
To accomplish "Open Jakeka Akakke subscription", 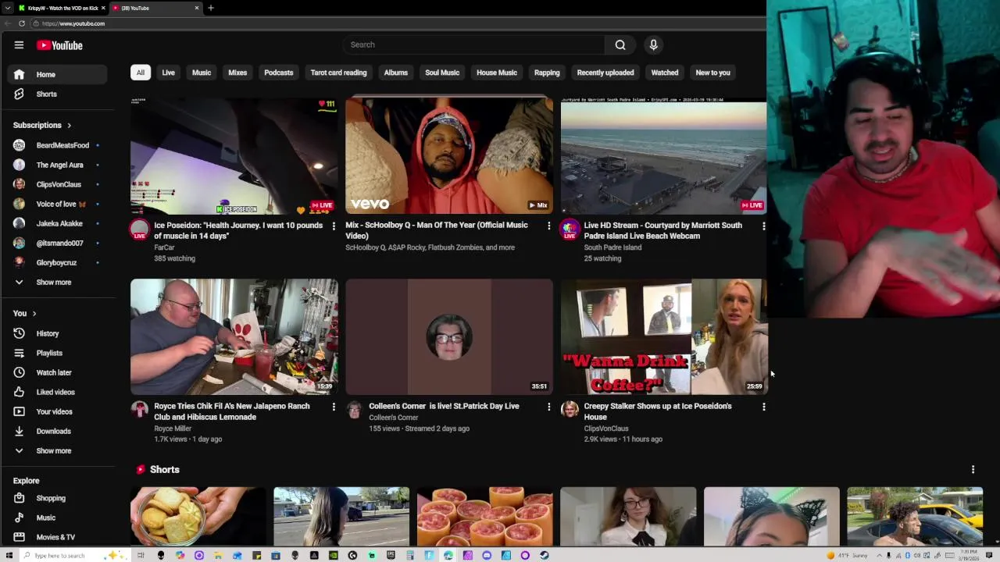I will click(56, 223).
